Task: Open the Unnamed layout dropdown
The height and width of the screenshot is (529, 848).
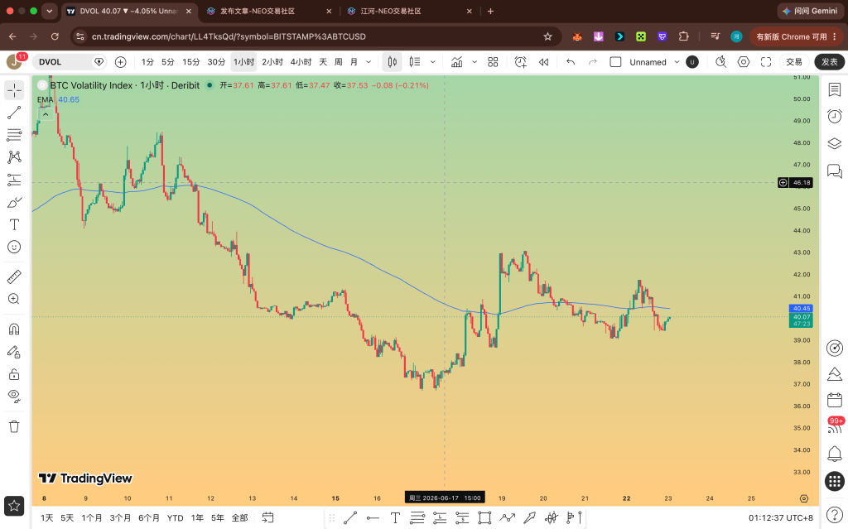Action: click(x=677, y=62)
